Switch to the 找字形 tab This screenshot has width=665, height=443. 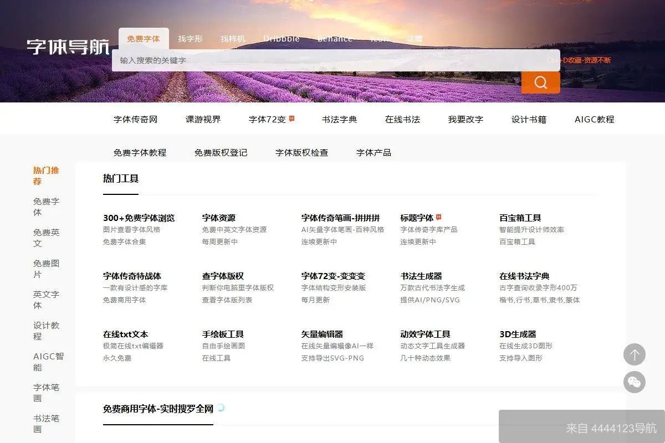(192, 39)
